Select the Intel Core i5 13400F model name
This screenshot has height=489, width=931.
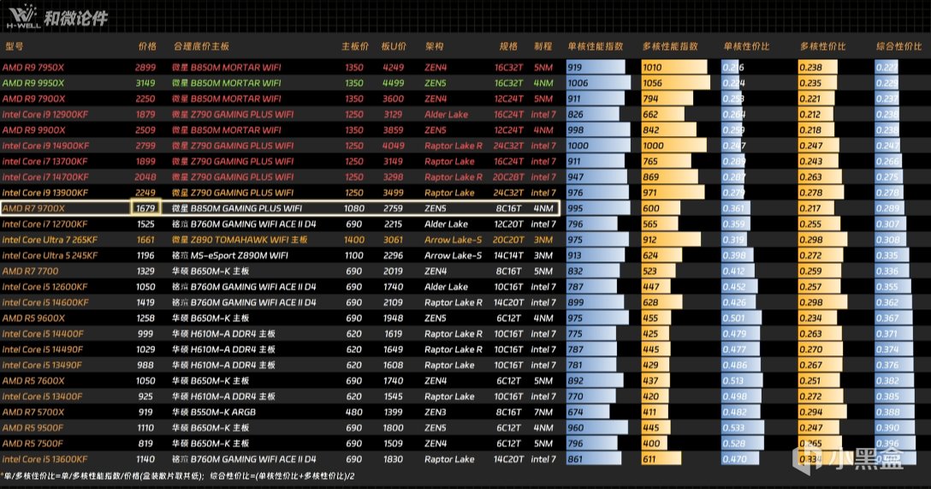43,397
